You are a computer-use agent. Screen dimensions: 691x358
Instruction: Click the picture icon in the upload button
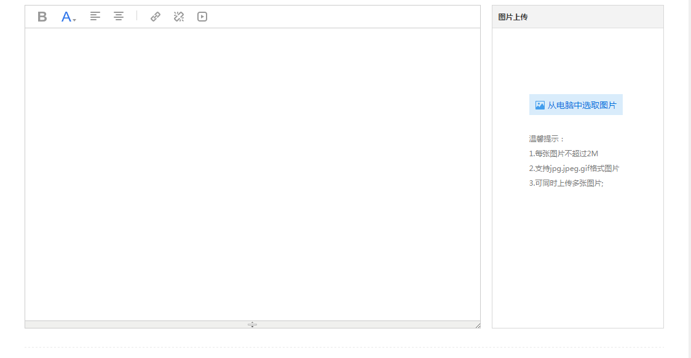click(x=540, y=105)
